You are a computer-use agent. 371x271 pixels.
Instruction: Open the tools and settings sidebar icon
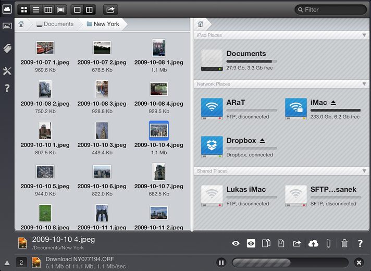click(x=7, y=71)
